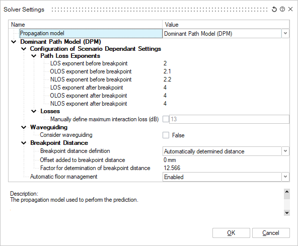Screen dimensions: 298x246
Task: Collapse the Path Loss Exponents group
Action: pos(34,56)
